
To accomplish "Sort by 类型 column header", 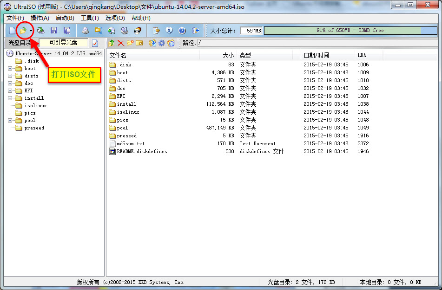I will pos(265,55).
